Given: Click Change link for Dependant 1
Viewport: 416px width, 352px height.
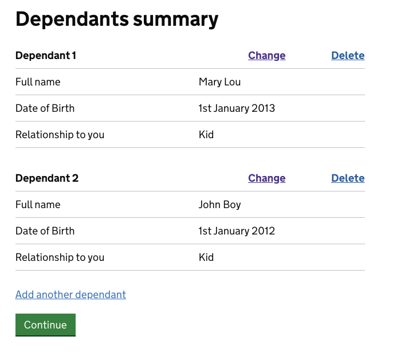Looking at the screenshot, I should (266, 56).
